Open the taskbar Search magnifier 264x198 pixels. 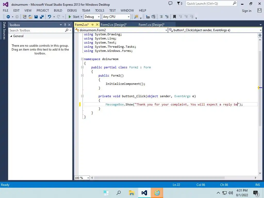click(x=119, y=193)
